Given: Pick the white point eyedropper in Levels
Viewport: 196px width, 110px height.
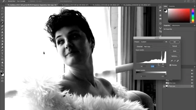Looking at the screenshot, I should [178, 61].
